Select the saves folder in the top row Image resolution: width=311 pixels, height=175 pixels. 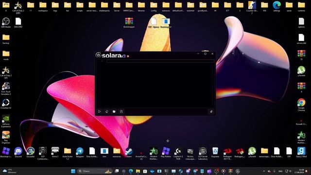[289, 6]
